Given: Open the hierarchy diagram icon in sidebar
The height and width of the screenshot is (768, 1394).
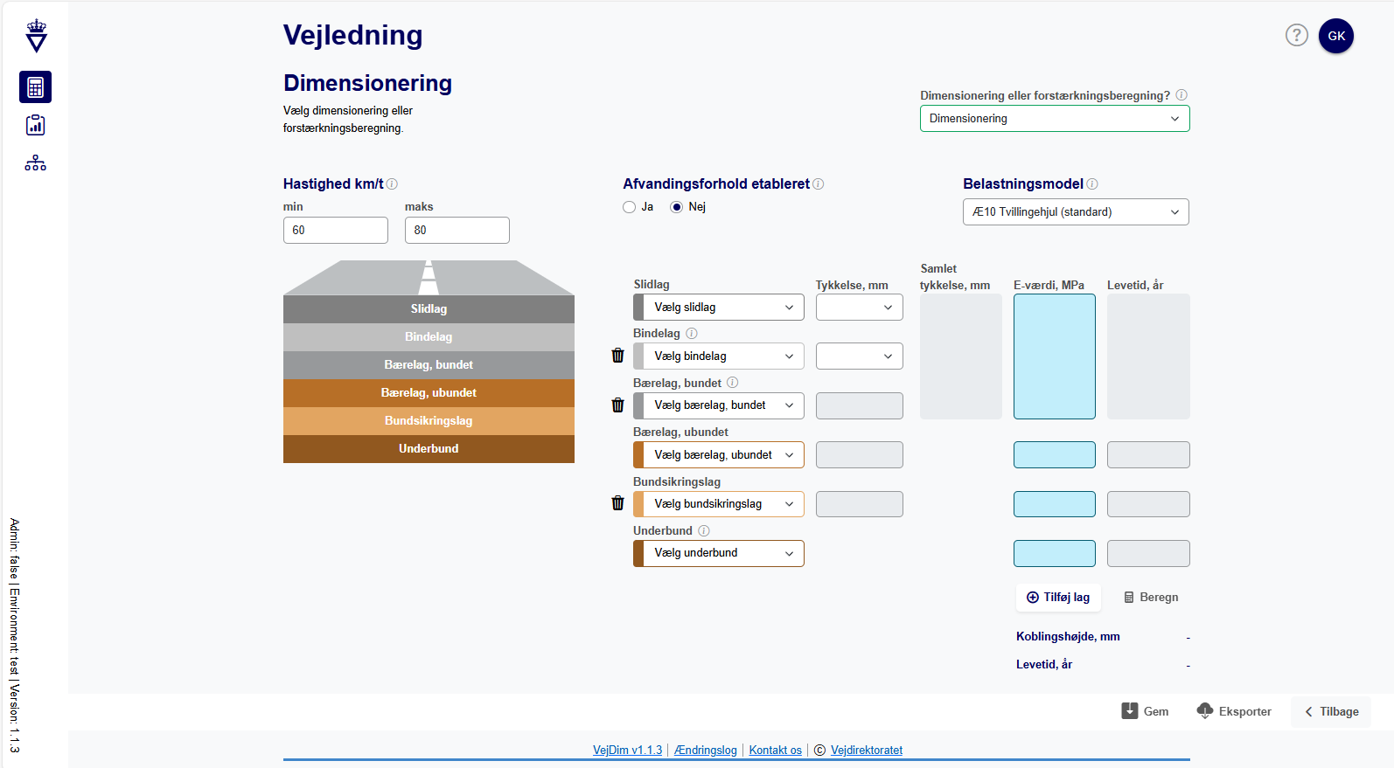Looking at the screenshot, I should (35, 163).
